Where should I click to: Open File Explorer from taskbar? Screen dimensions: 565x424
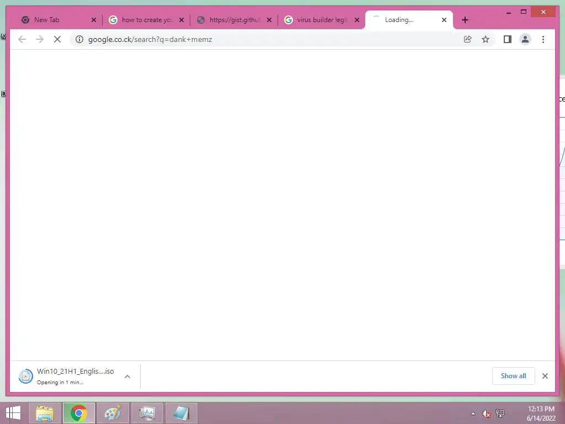coord(44,413)
